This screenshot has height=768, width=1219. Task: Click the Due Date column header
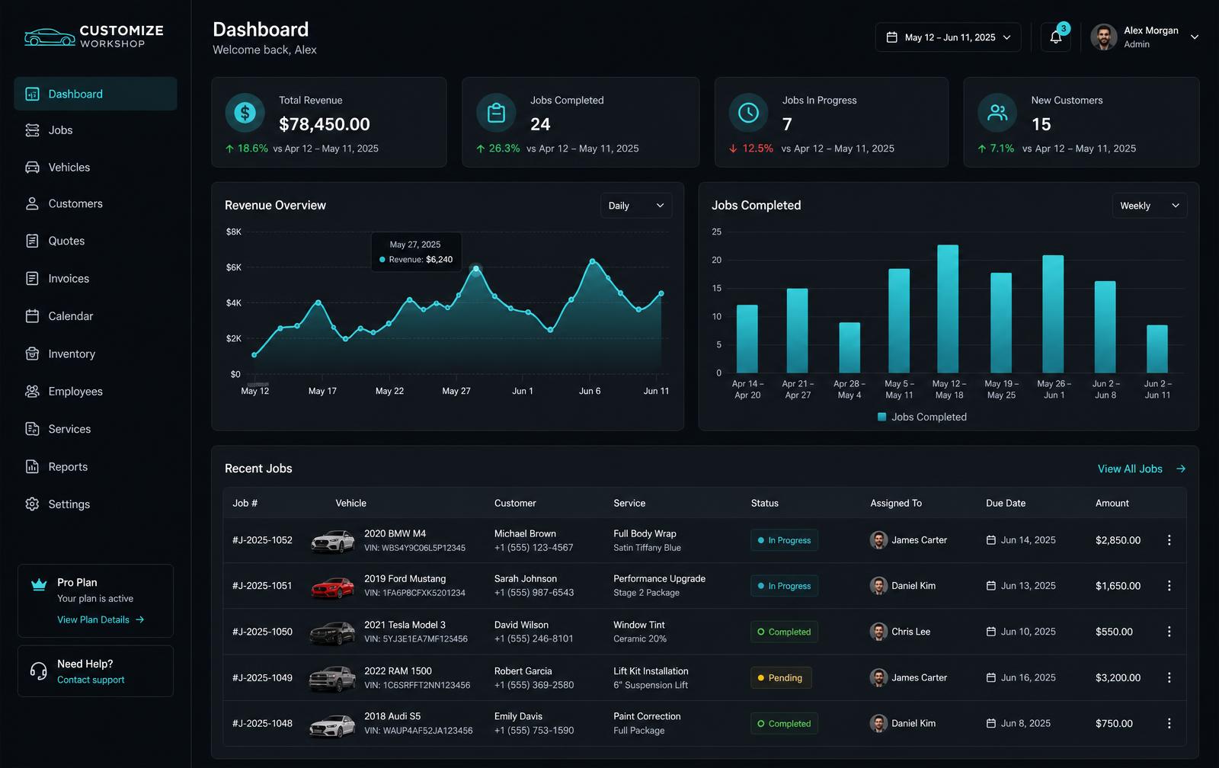pyautogui.click(x=1006, y=503)
